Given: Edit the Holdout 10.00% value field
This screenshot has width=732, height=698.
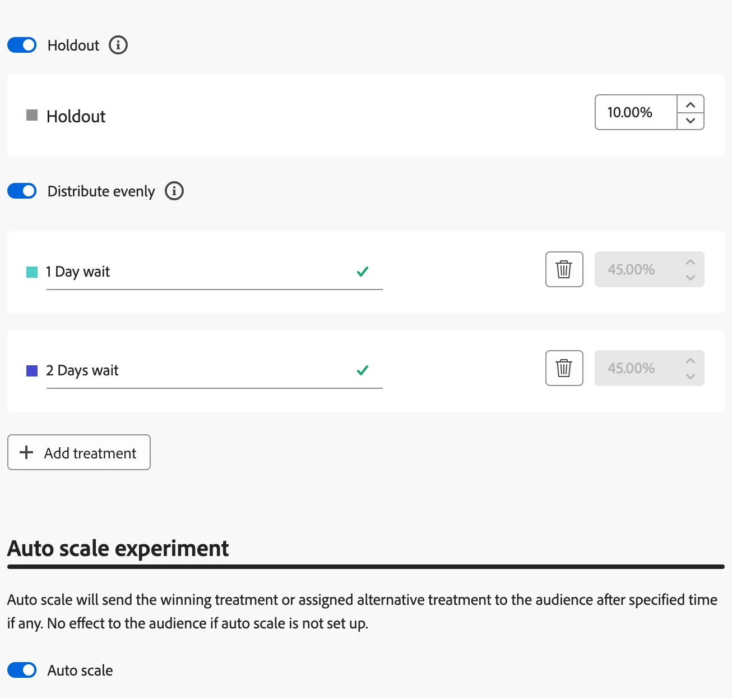Looking at the screenshot, I should tap(636, 112).
